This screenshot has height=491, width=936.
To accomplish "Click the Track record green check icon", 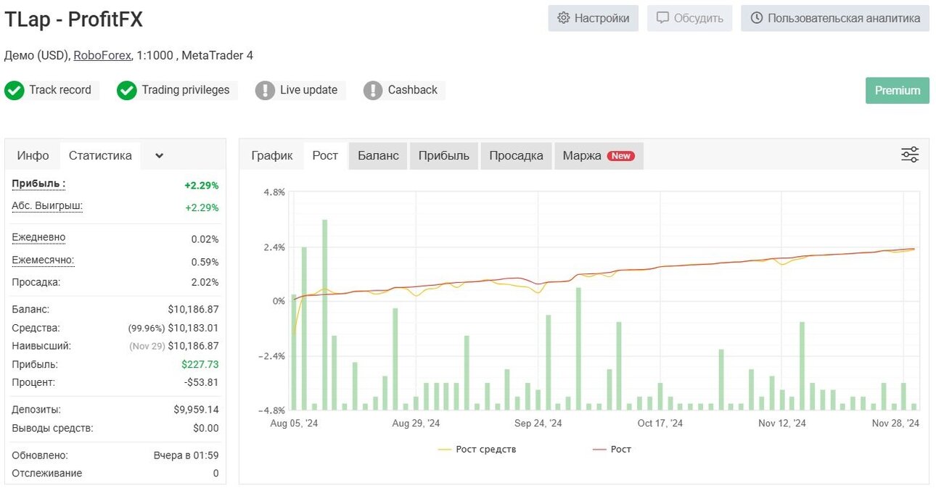I will (x=14, y=91).
